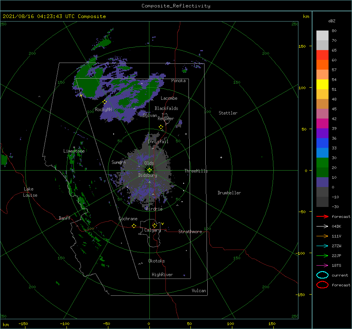
Task: Click the Lake Louise label
Action: tap(30, 192)
